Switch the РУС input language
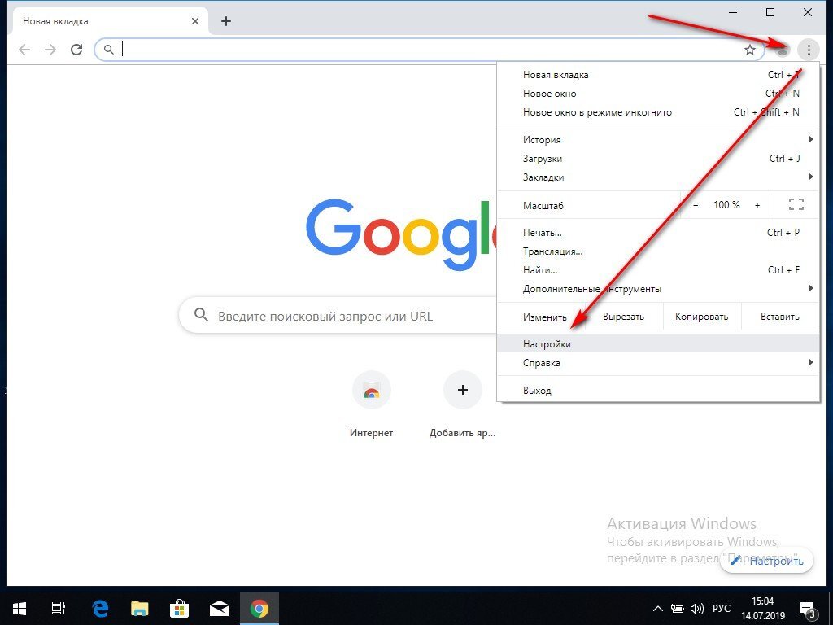 (722, 609)
